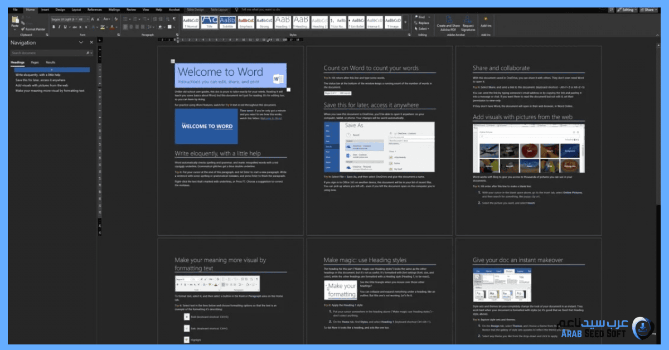This screenshot has width=669, height=350.
Task: Click the Replace button
Action: 423,23
